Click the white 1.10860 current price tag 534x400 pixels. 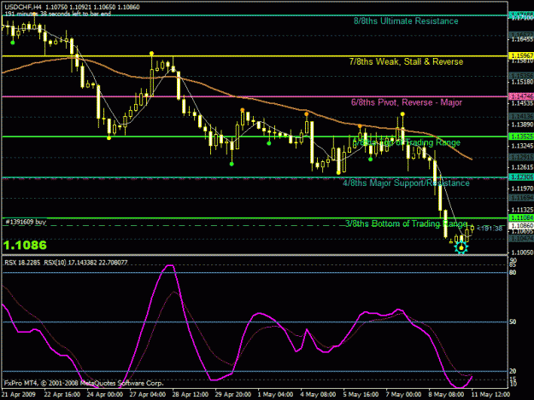point(521,226)
